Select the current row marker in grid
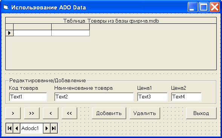This screenshot has width=222, height=138. point(9,33)
